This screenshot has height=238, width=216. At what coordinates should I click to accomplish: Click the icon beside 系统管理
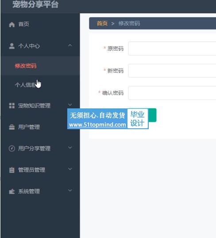tap(12, 192)
